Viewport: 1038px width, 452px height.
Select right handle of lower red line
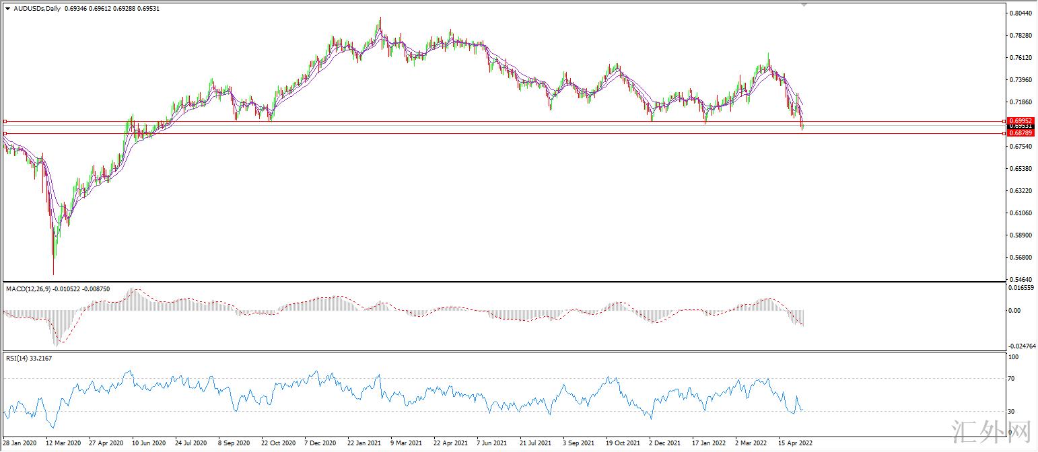click(1004, 133)
